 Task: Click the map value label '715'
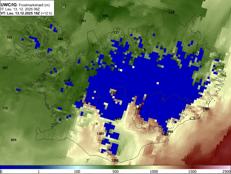tap(5, 108)
